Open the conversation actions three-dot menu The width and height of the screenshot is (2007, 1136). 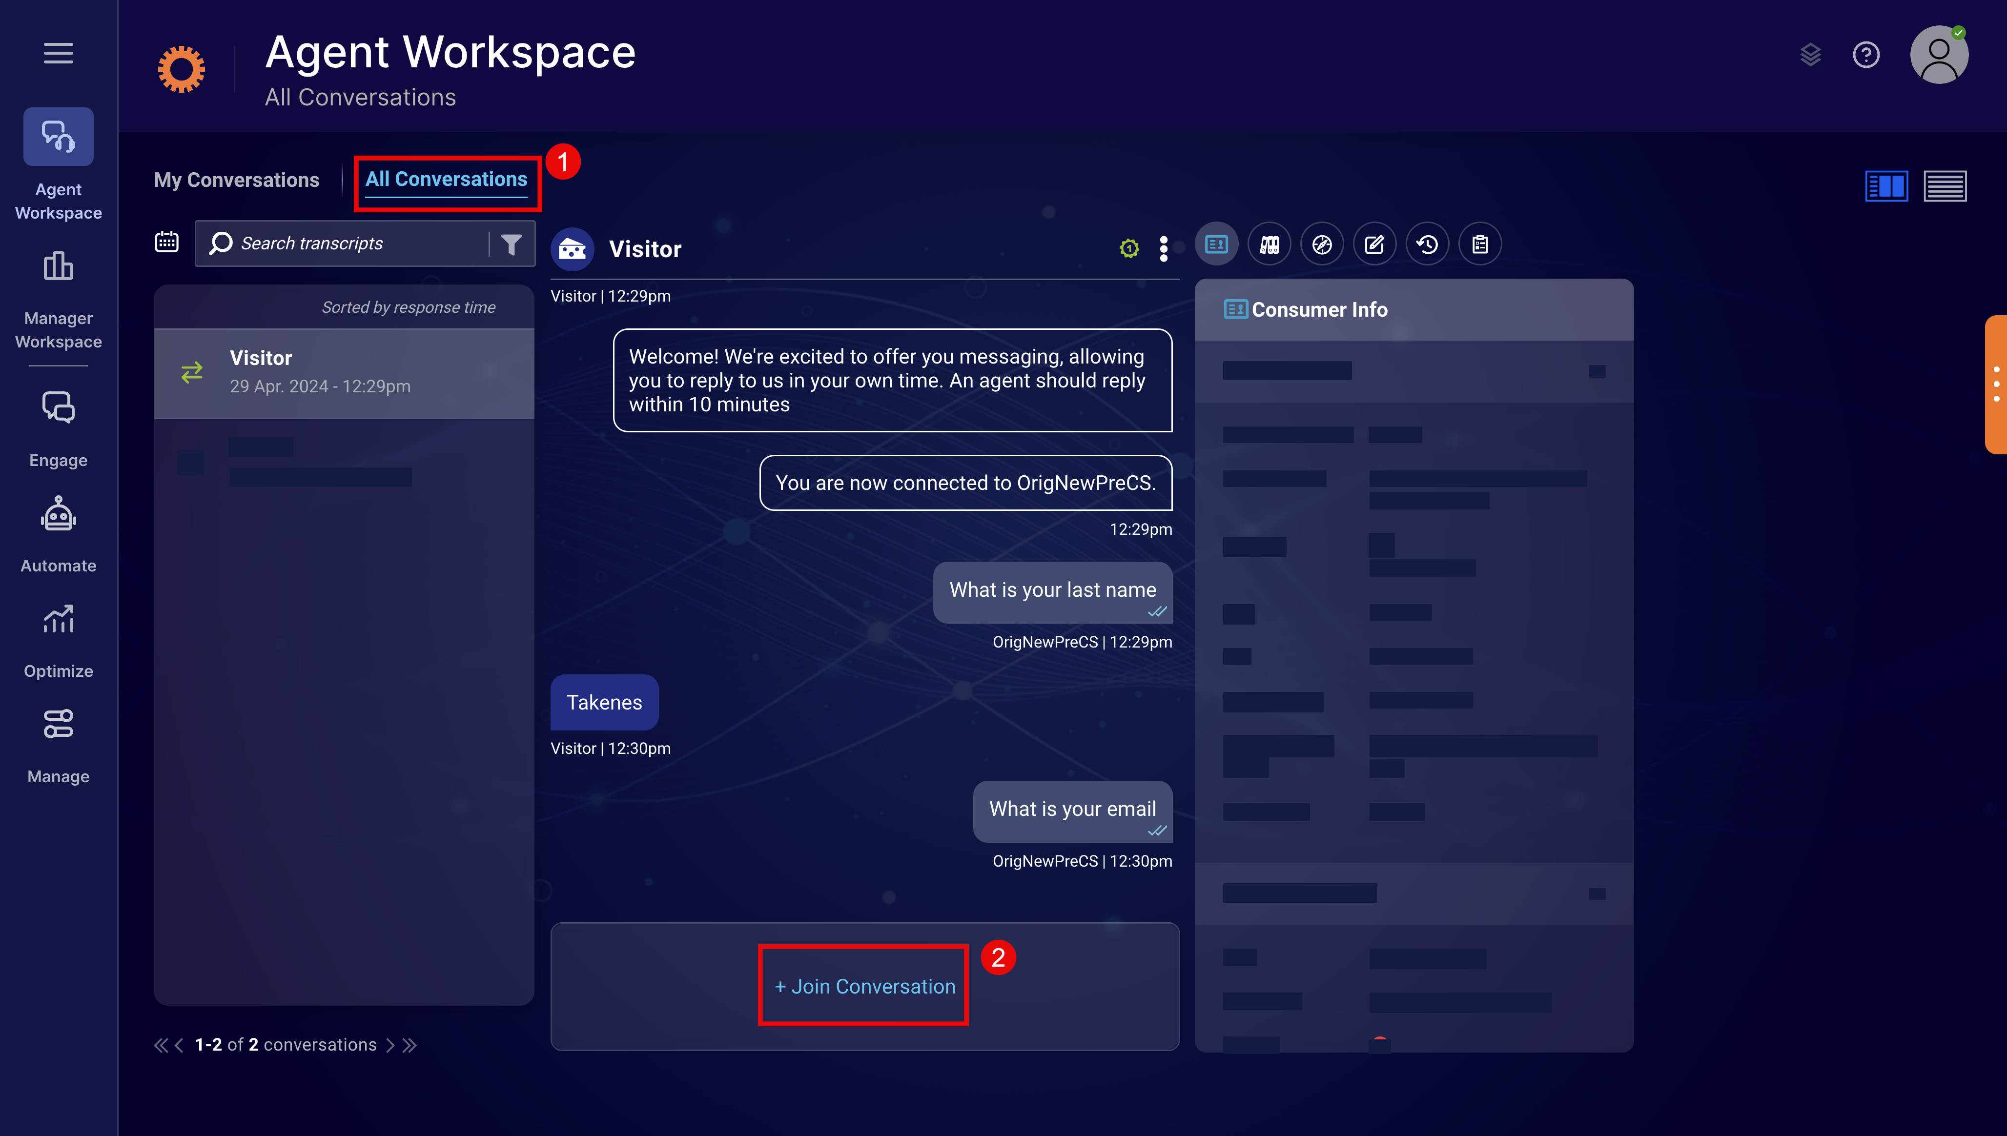coord(1164,249)
